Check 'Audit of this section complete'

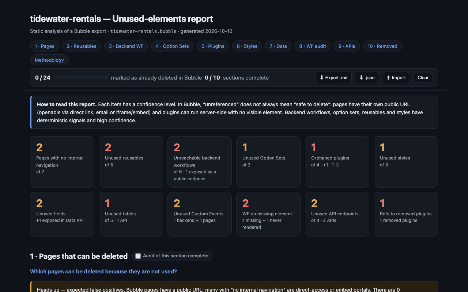138,256
